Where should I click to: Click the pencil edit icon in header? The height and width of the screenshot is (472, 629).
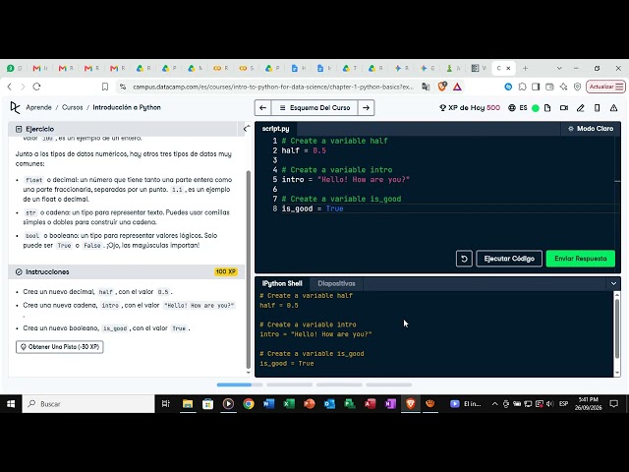pos(581,107)
